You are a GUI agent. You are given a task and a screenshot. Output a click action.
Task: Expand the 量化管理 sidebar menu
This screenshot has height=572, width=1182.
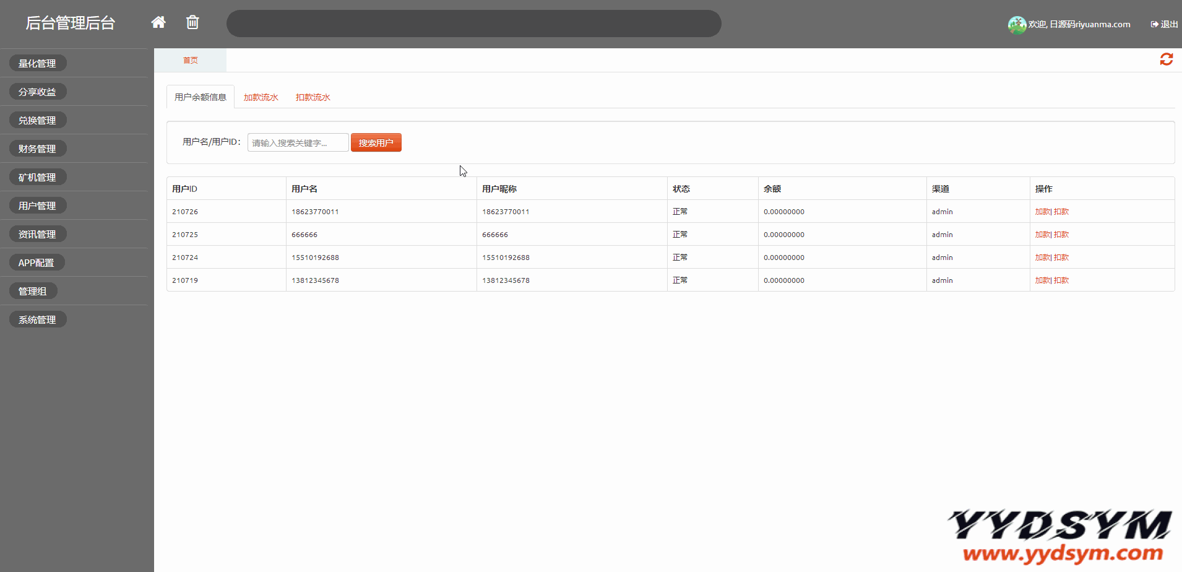pos(38,63)
